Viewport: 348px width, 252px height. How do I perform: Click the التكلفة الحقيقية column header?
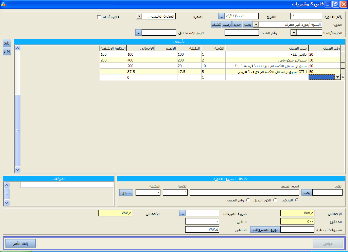[113, 48]
